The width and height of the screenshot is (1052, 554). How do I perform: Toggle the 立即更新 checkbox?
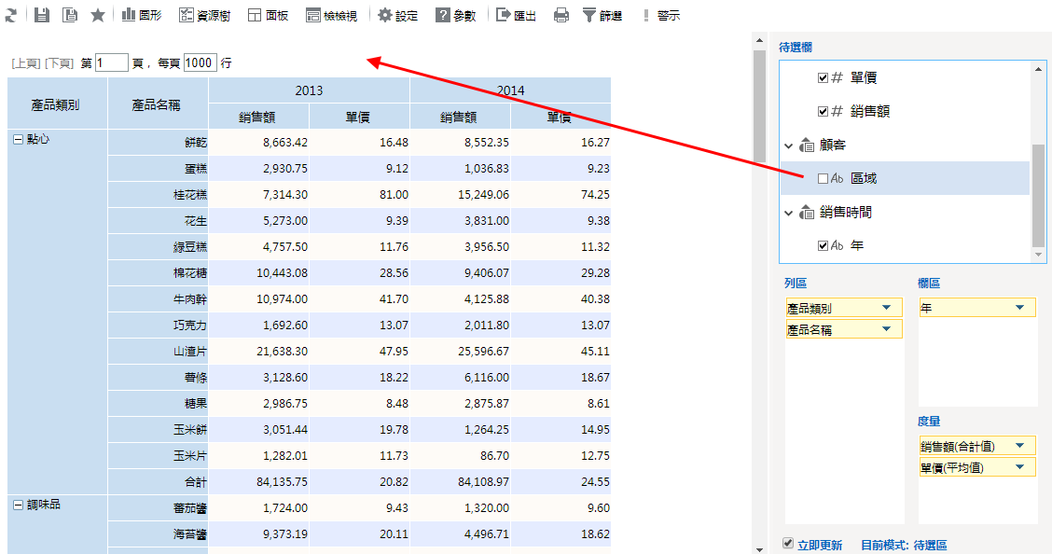click(x=788, y=543)
